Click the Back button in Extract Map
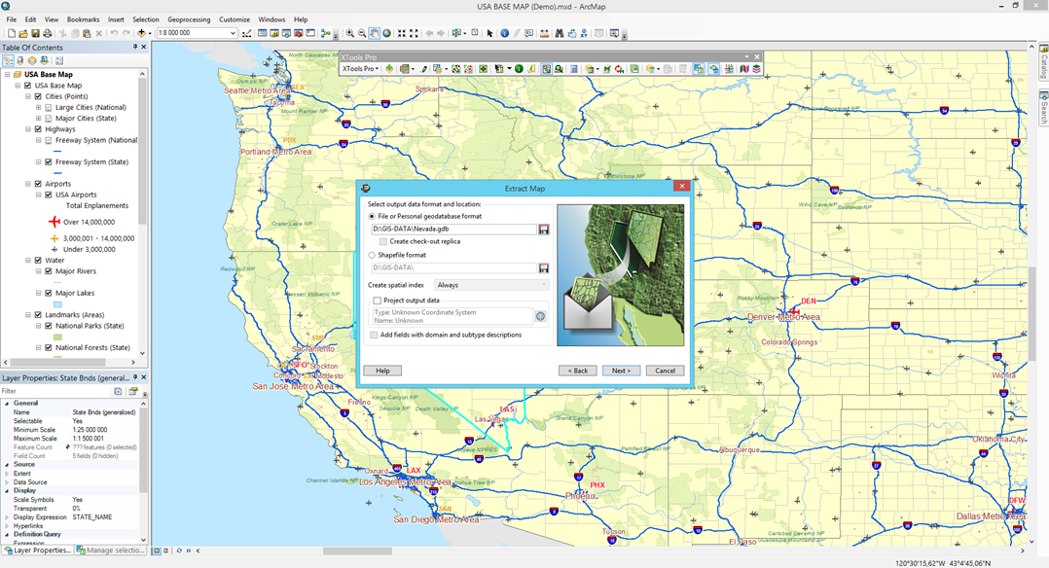 click(577, 371)
